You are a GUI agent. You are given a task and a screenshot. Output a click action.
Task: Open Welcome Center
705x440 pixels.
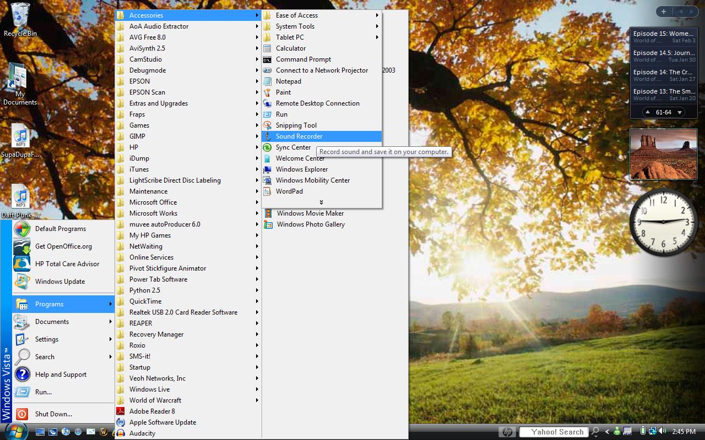pyautogui.click(x=322, y=158)
